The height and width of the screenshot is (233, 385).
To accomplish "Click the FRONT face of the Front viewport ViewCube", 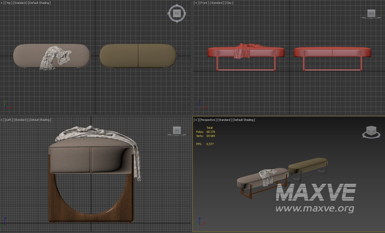I will (371, 13).
